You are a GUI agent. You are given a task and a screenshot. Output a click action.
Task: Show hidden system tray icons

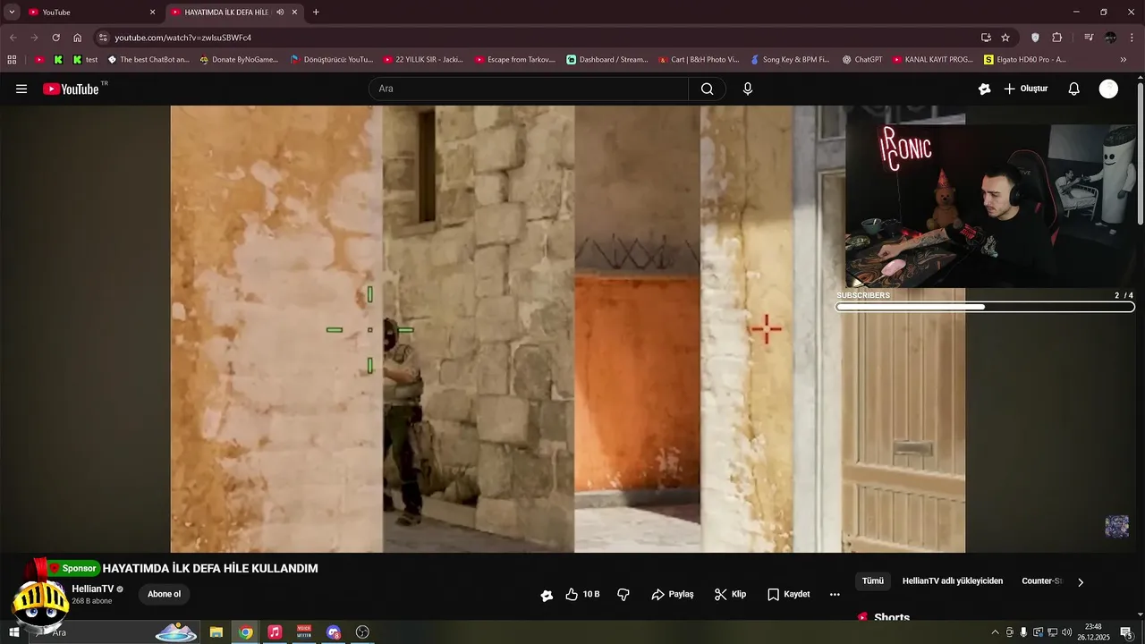[x=995, y=632]
